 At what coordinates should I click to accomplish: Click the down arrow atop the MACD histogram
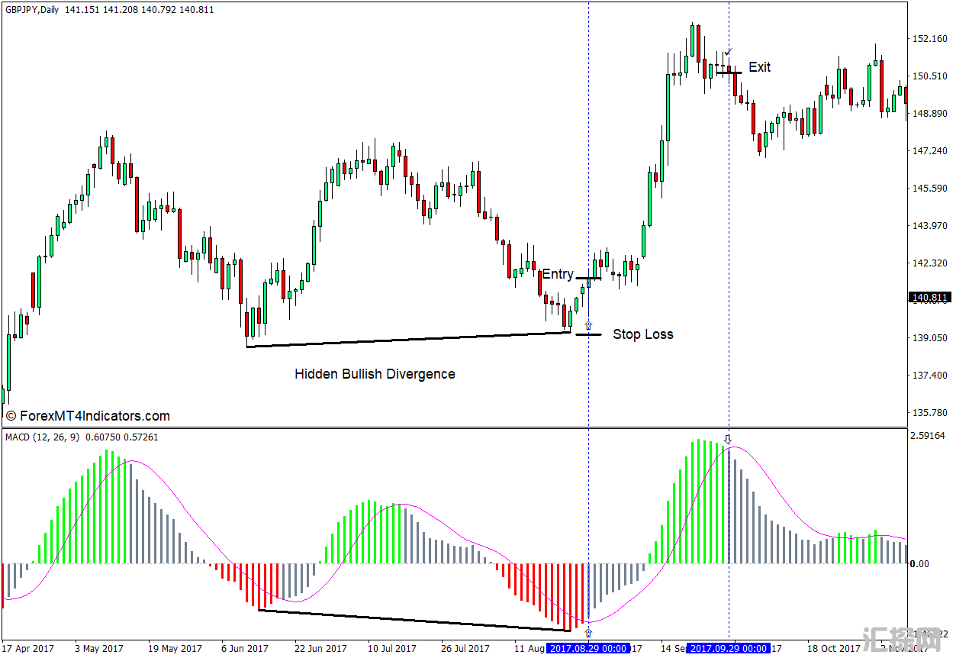pyautogui.click(x=728, y=439)
